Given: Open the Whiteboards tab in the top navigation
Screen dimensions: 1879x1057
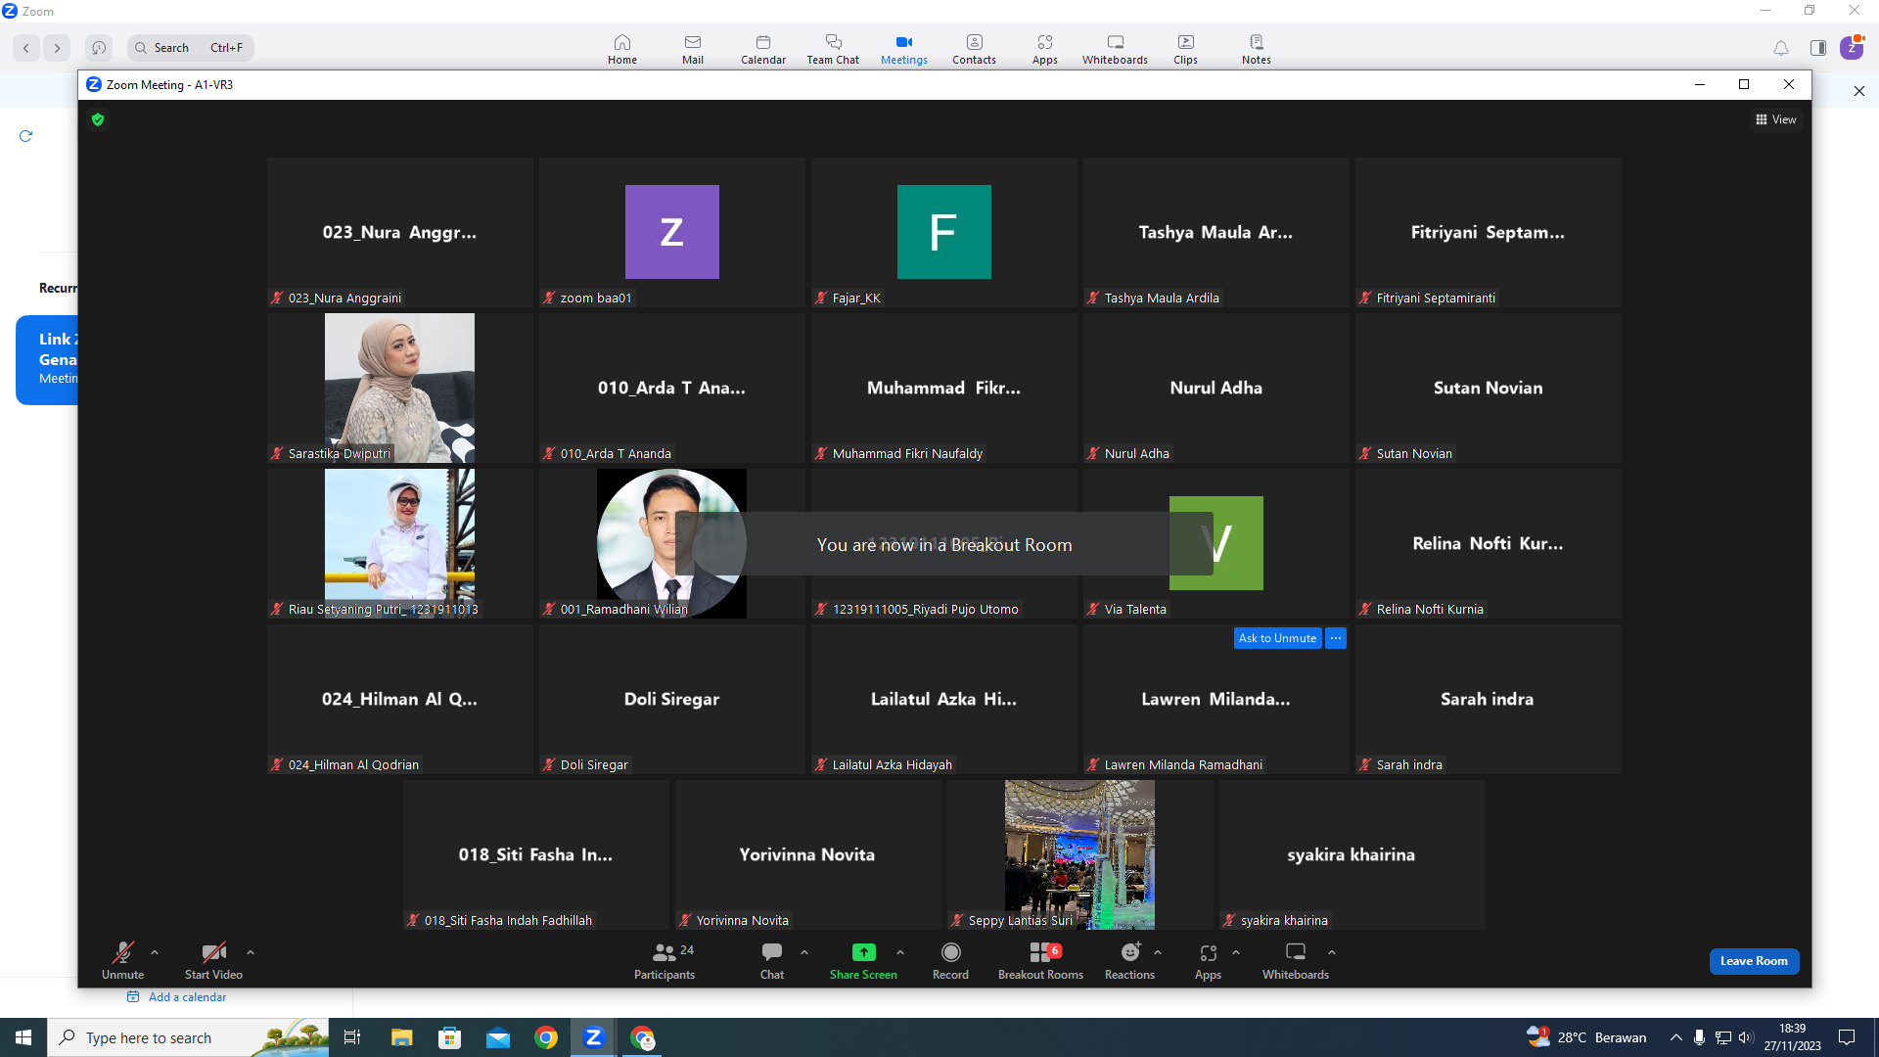Looking at the screenshot, I should 1115,48.
